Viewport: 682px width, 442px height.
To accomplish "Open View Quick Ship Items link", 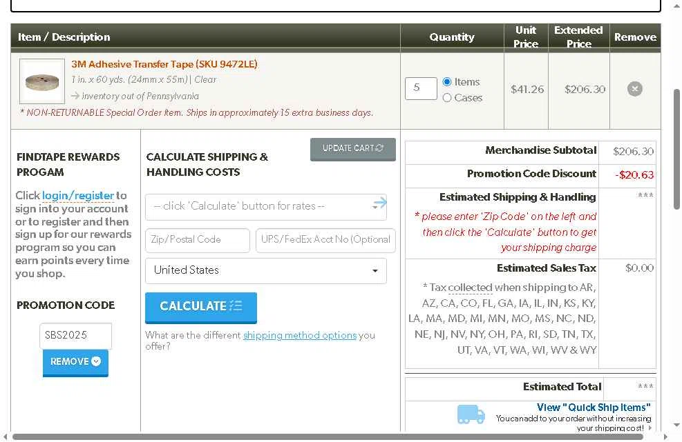I will pyautogui.click(x=594, y=408).
